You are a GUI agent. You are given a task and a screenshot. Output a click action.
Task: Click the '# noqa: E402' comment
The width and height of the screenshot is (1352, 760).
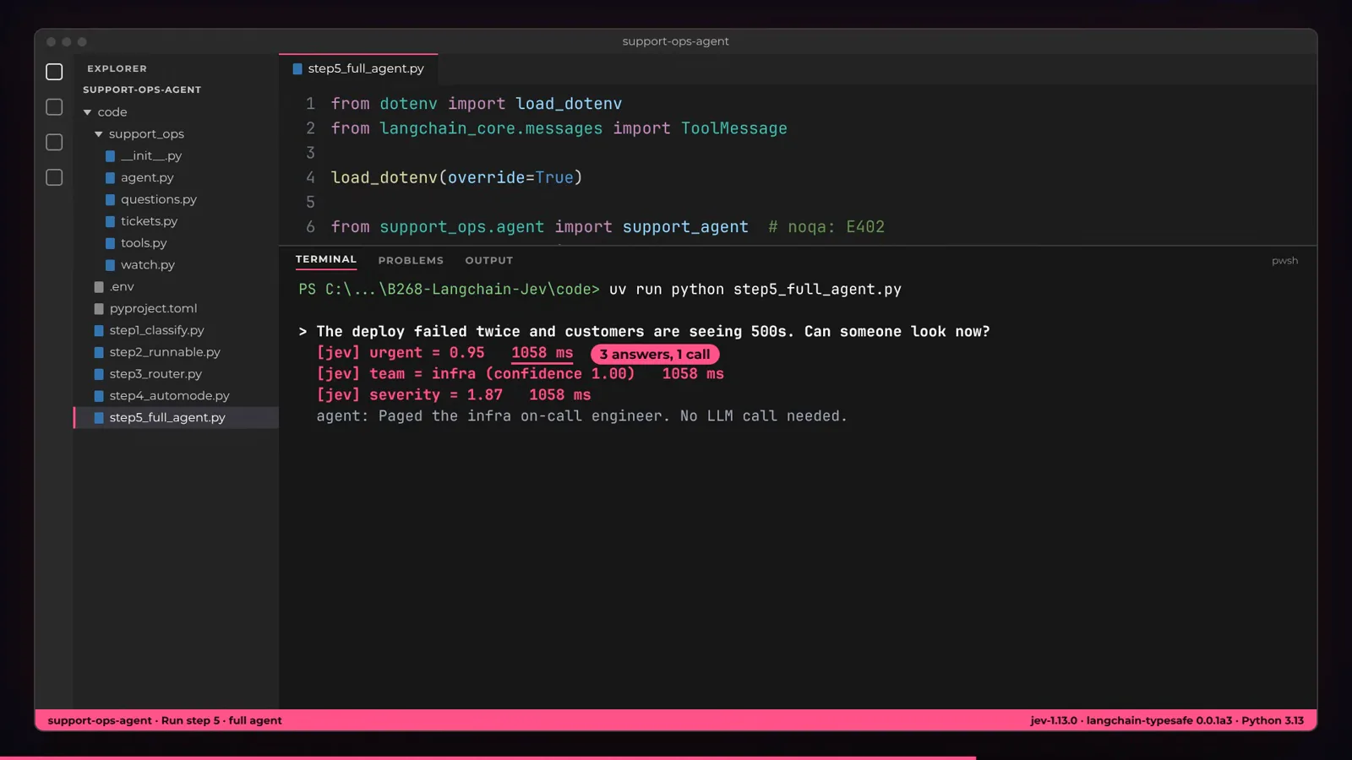[826, 227]
